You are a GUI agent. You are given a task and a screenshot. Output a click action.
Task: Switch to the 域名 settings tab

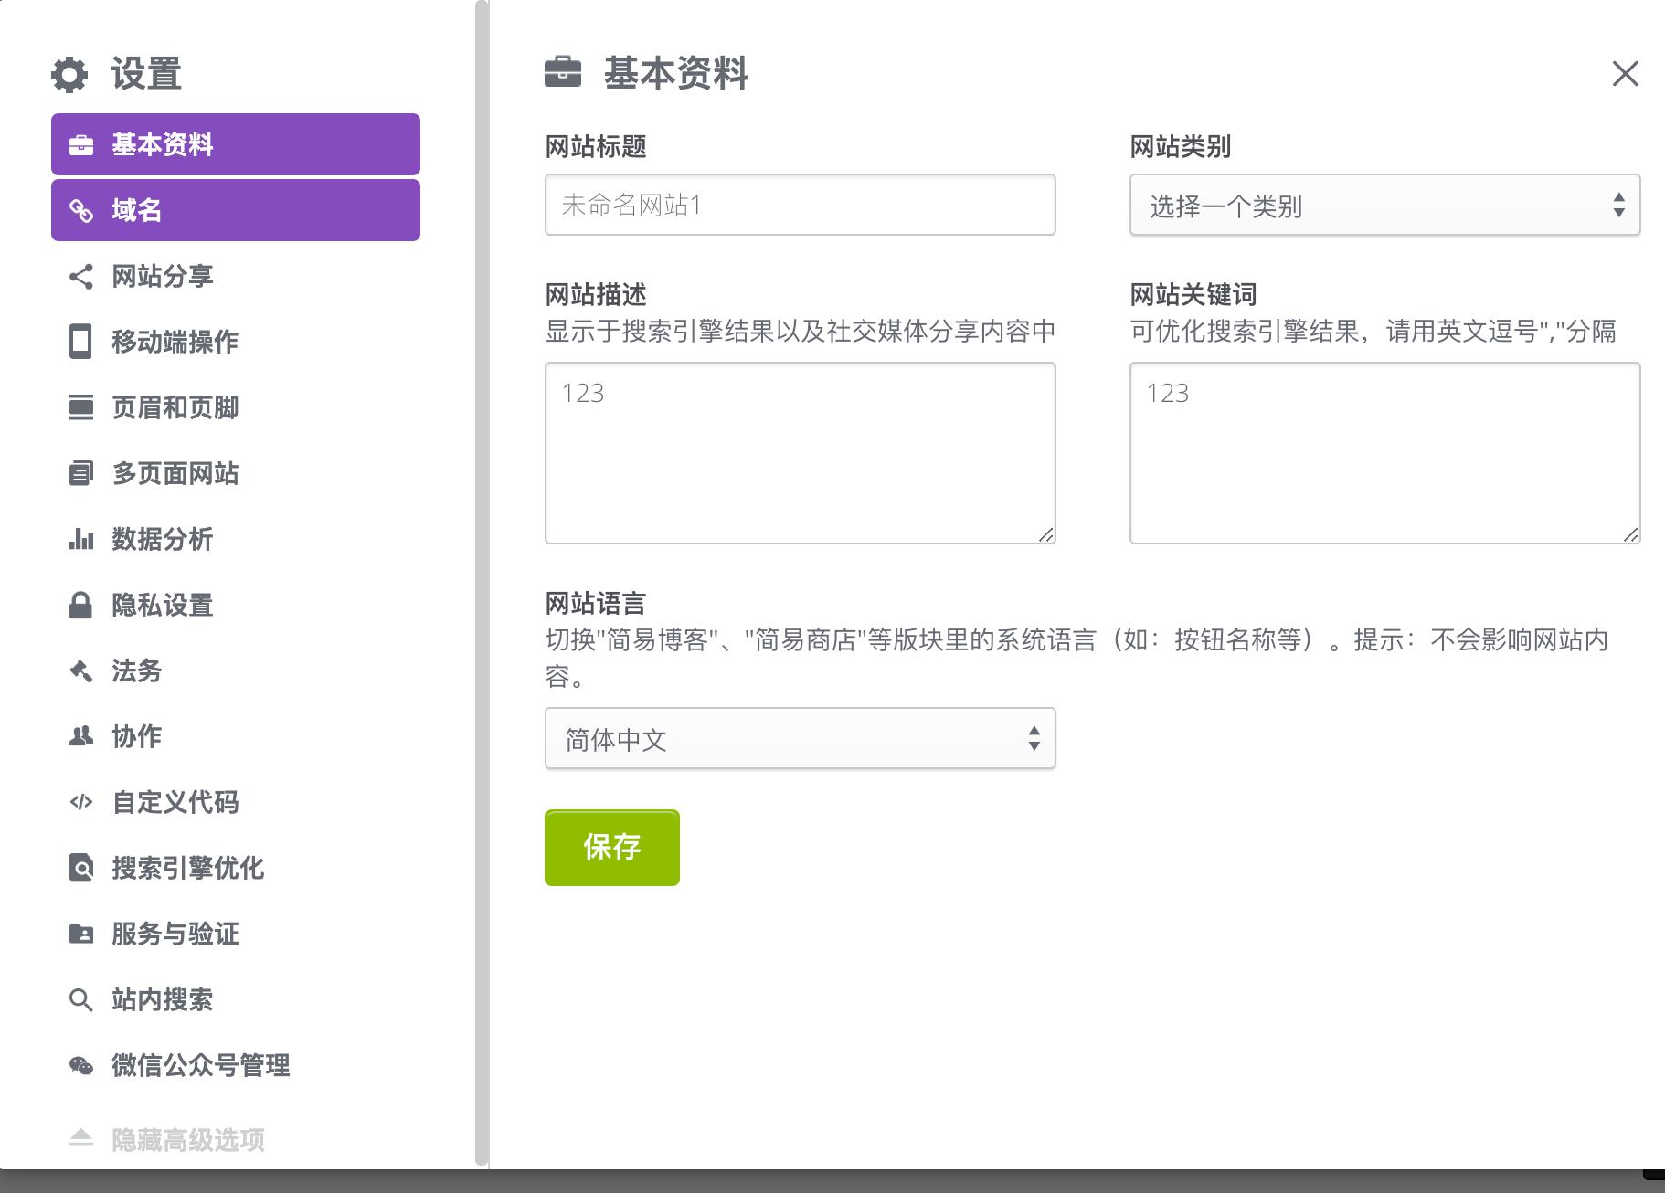(x=235, y=210)
